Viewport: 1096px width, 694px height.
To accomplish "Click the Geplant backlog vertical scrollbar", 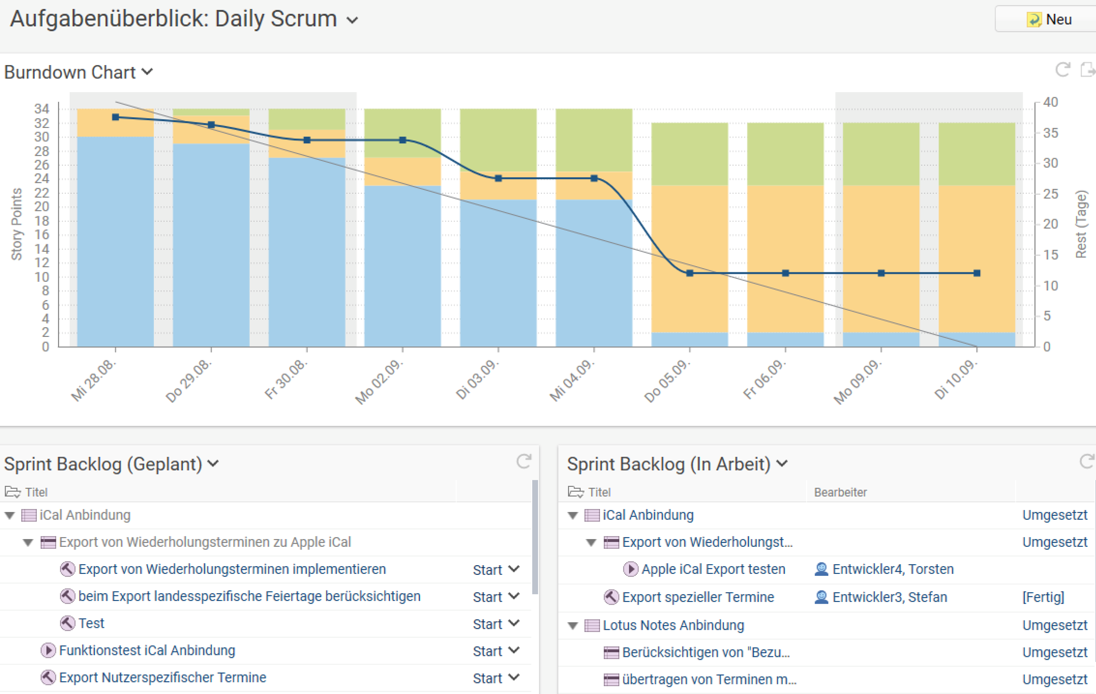I will [534, 536].
